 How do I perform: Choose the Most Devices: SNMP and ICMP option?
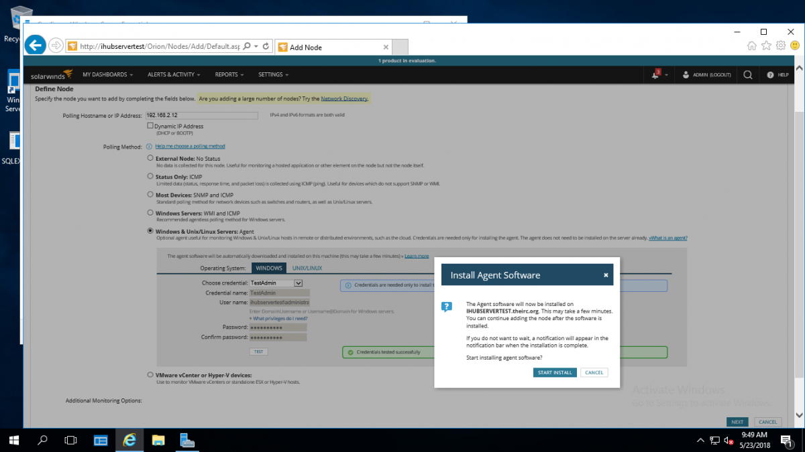(x=149, y=194)
